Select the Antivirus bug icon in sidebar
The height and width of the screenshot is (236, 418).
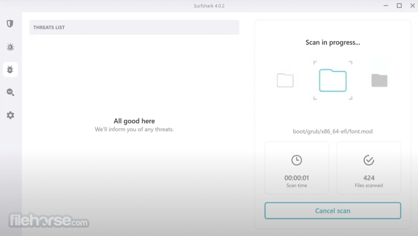click(x=10, y=69)
